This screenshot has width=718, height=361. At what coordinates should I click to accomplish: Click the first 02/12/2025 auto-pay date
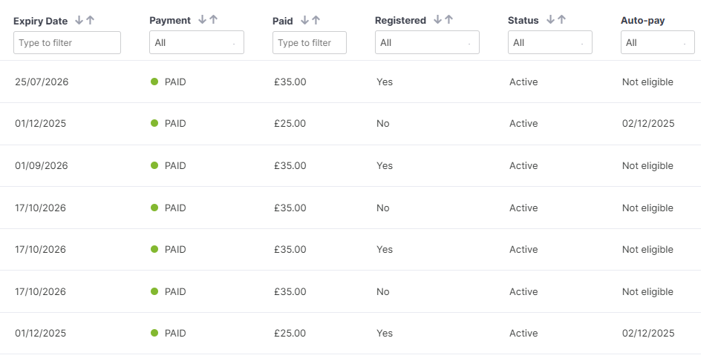(648, 124)
